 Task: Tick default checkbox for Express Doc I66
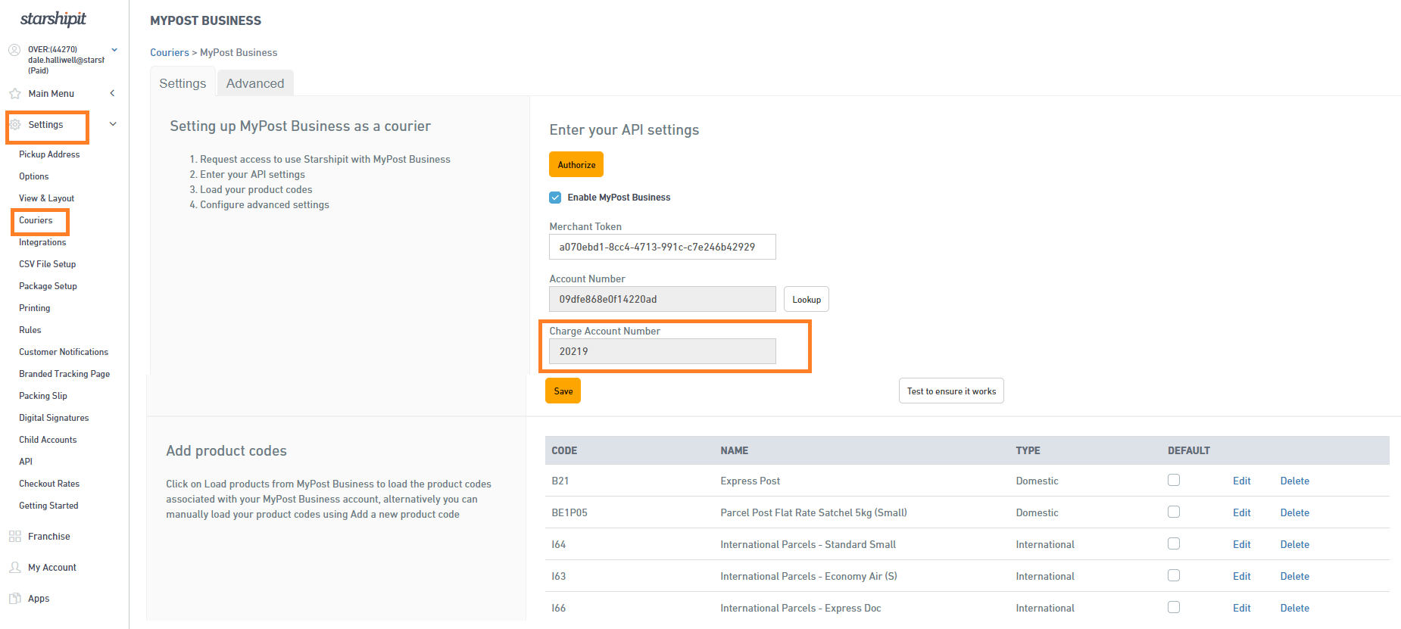point(1174,607)
